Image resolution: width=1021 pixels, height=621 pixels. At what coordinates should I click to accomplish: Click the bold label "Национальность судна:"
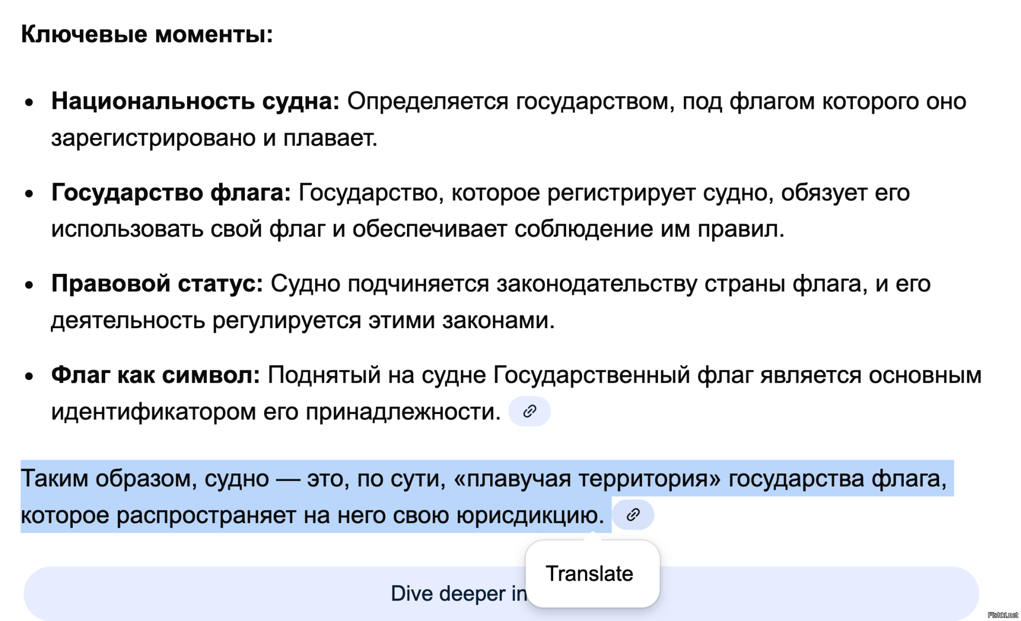(195, 101)
